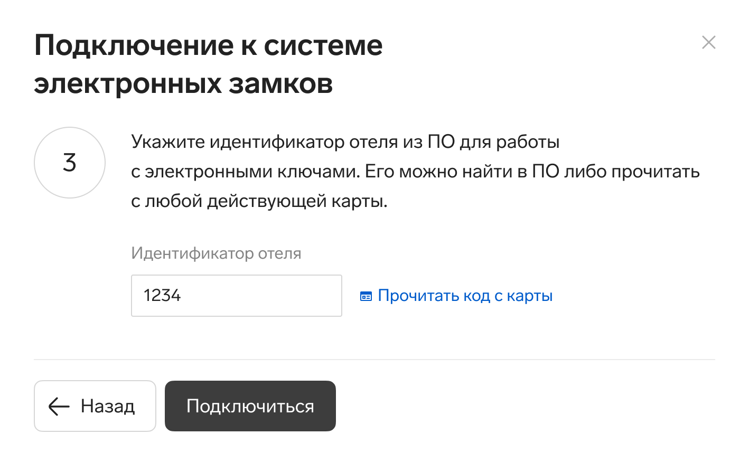Click the number 3 inside the circle
The image size is (749, 453).
[70, 163]
